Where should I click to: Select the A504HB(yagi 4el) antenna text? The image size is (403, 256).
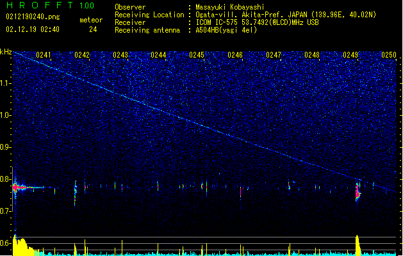(x=226, y=30)
